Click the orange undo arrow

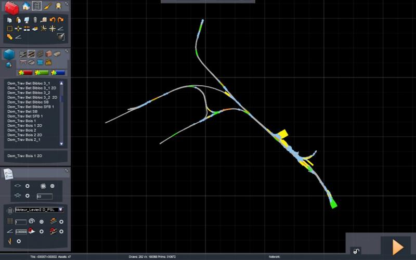coord(53,20)
